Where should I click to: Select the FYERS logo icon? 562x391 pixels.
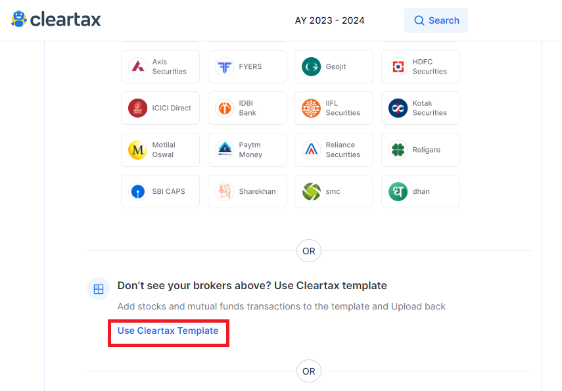pos(225,66)
